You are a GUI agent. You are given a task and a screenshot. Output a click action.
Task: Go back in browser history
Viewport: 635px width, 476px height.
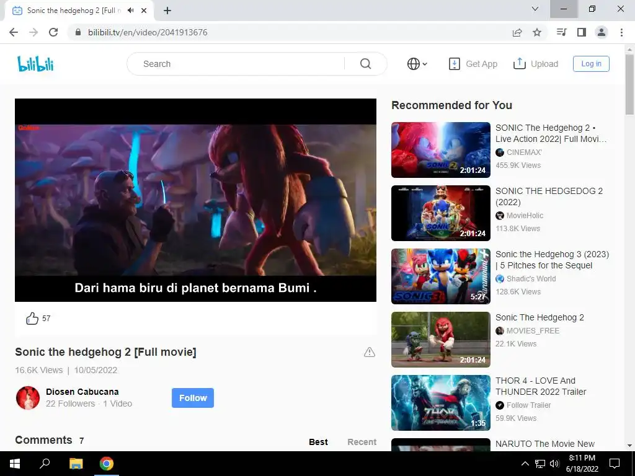[14, 32]
